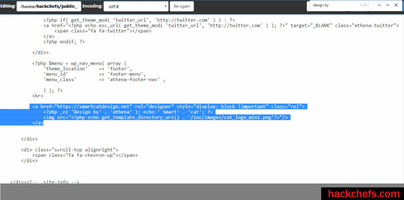Click the fa fa-twitter span line
This screenshot has height=200, width=404.
103,31
